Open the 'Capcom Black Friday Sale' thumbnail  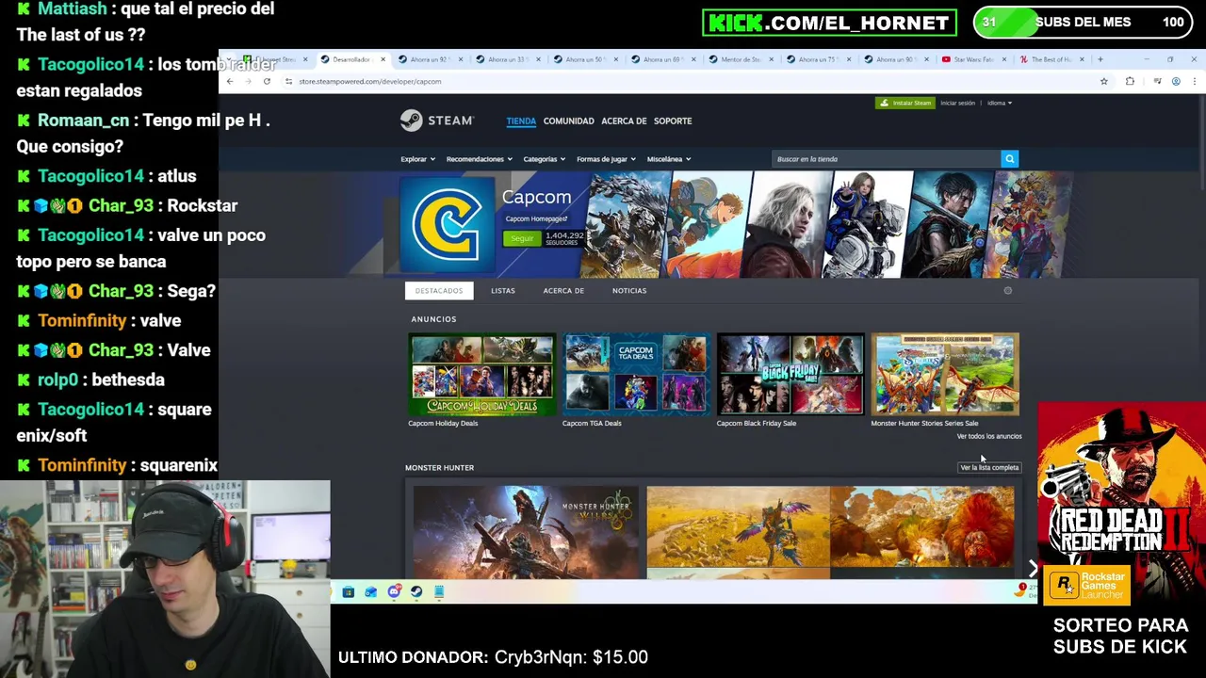(790, 374)
